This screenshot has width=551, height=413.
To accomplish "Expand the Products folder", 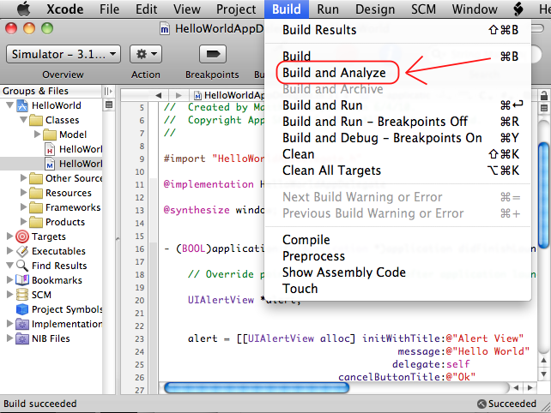I will (23, 221).
